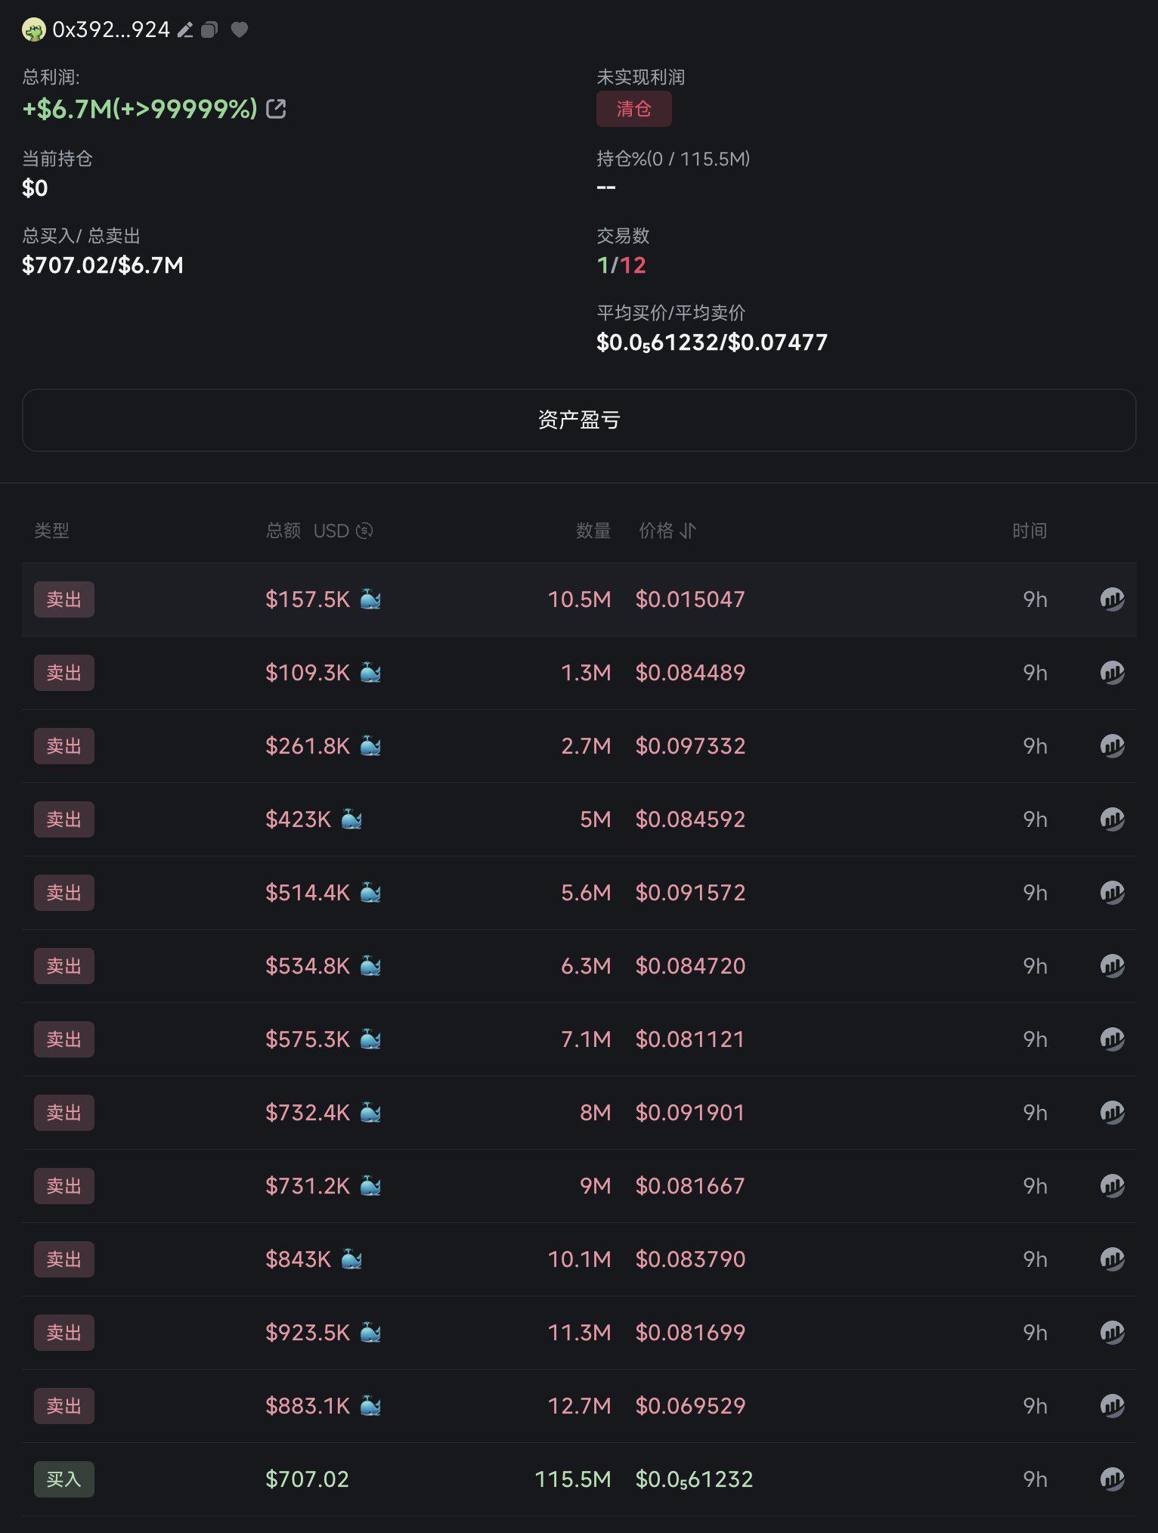1158x1533 pixels.
Task: Click the sort arrows next to 价格
Action: (689, 531)
